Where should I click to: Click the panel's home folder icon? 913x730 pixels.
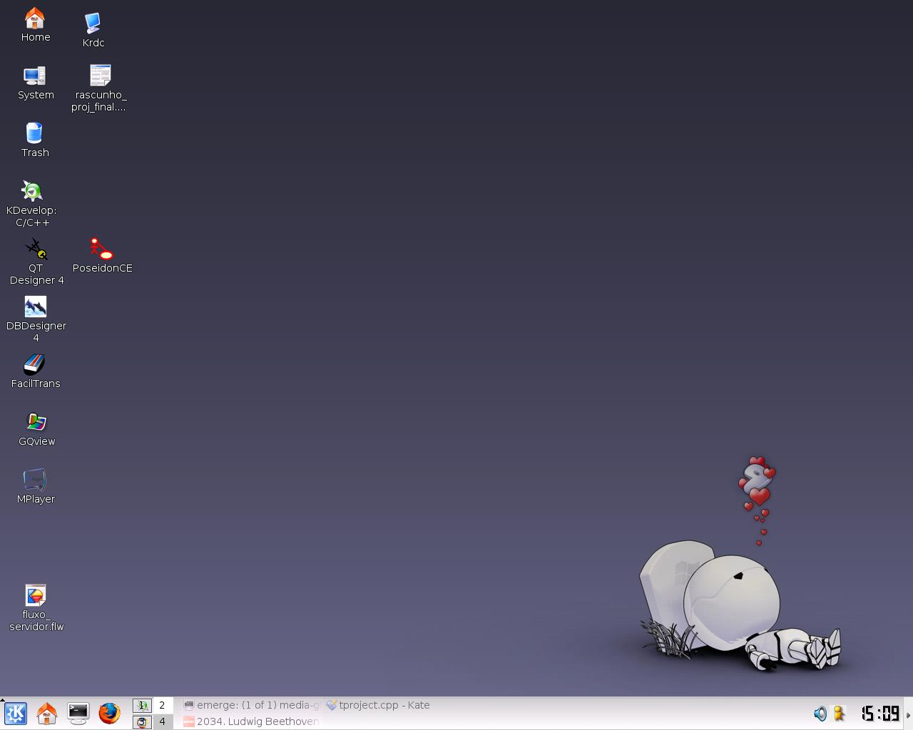(47, 713)
